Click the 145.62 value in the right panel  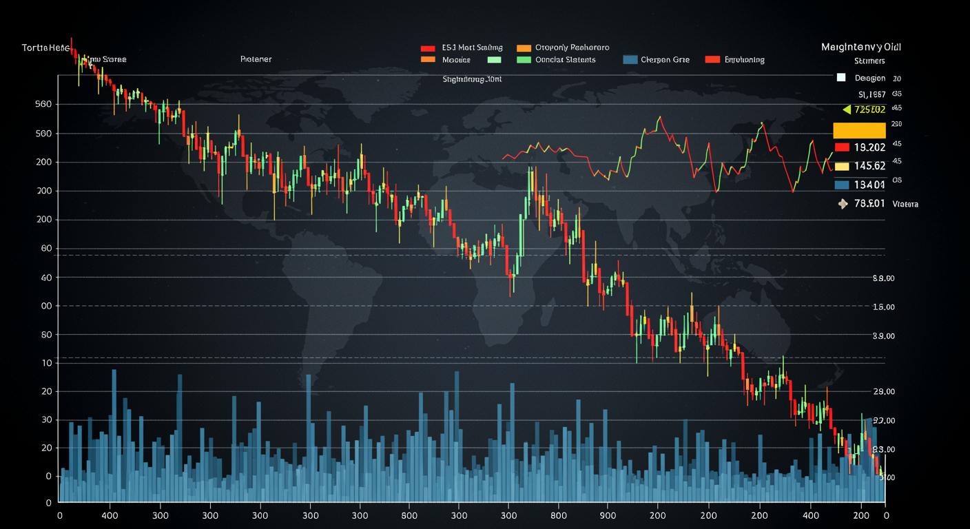869,166
